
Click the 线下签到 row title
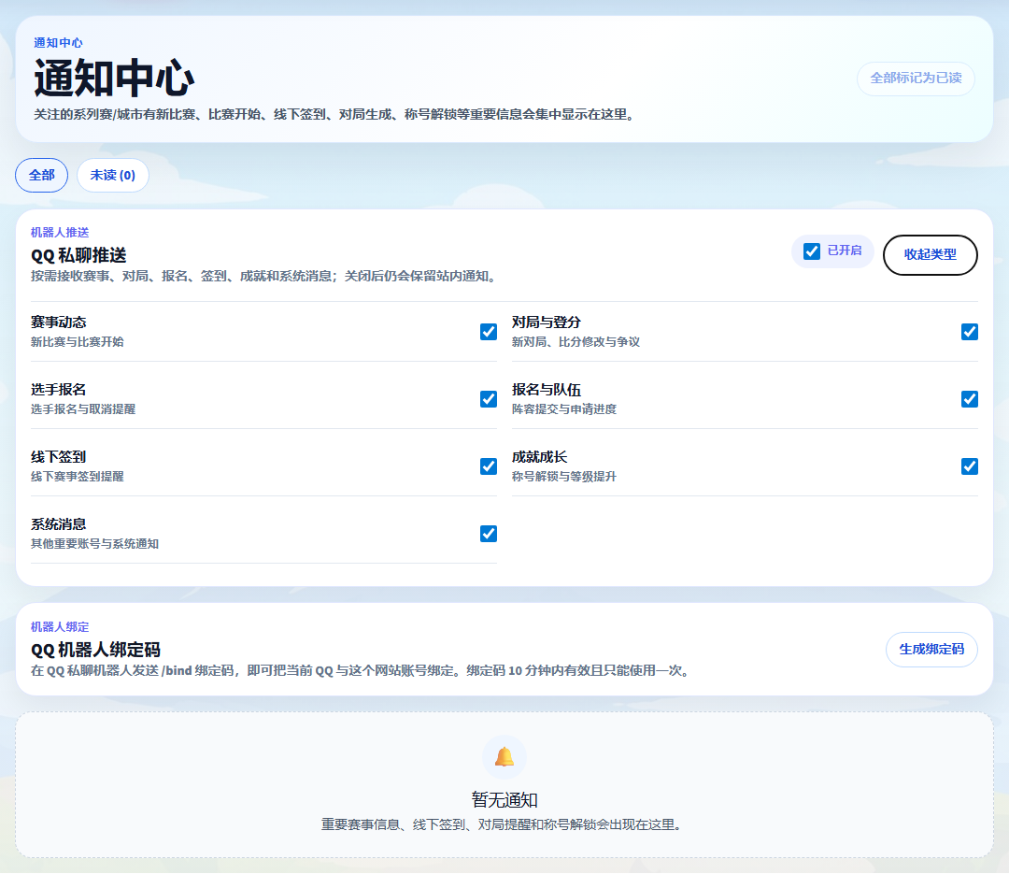click(59, 457)
